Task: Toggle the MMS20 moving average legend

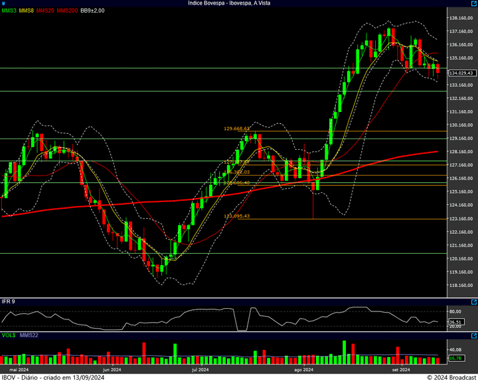Action: tap(46, 11)
